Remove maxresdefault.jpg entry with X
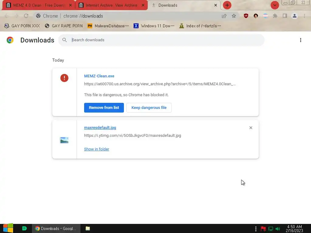 (x=251, y=128)
